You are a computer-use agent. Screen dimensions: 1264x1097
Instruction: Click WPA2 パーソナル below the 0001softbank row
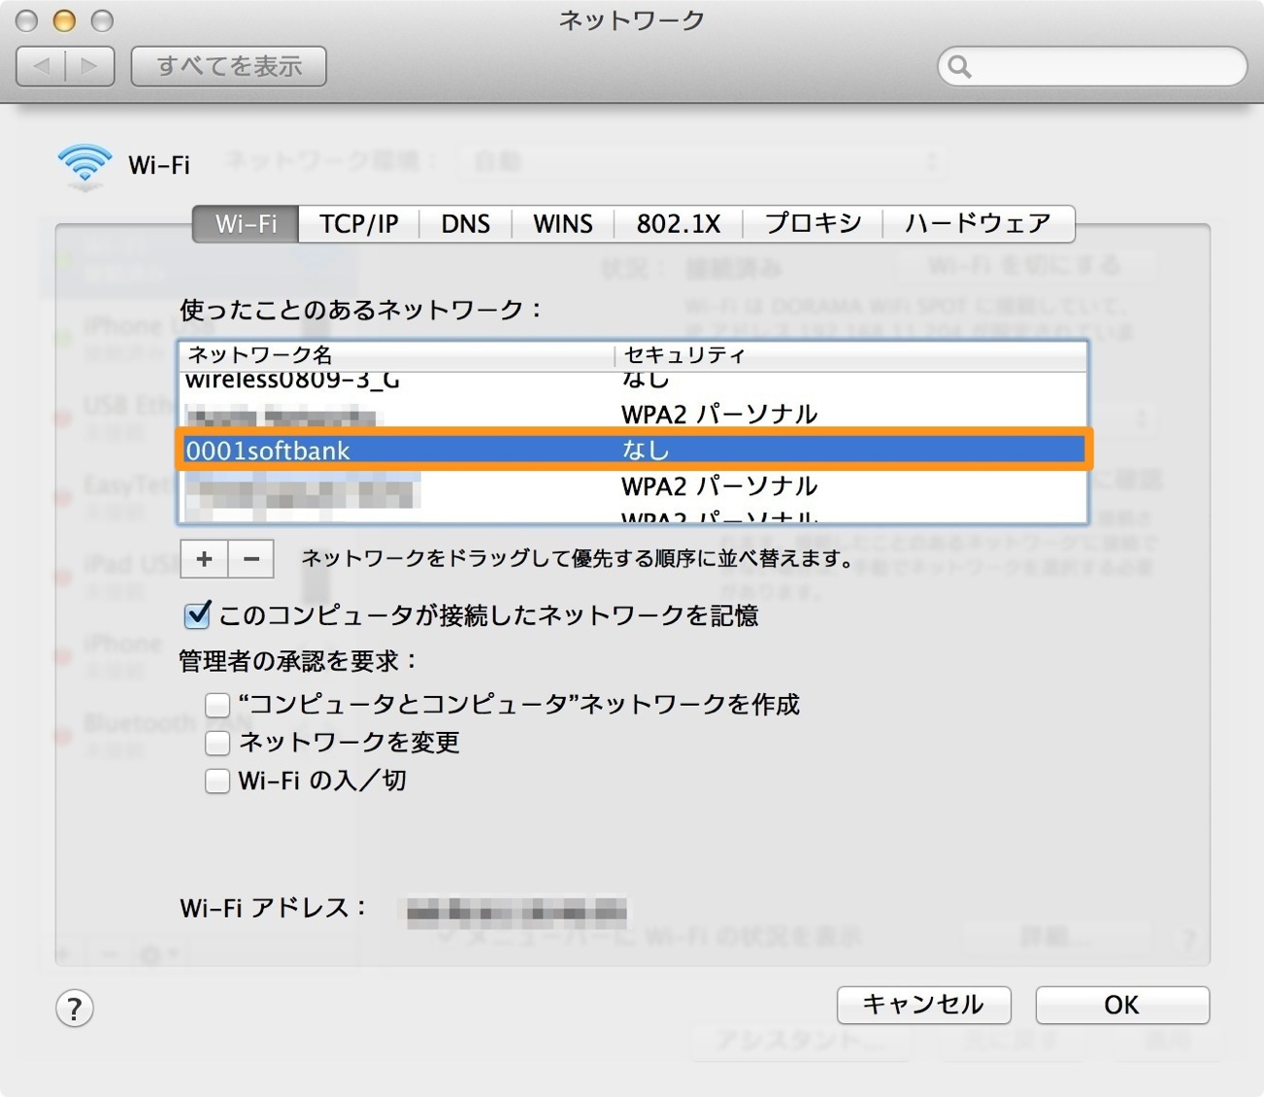(x=719, y=485)
